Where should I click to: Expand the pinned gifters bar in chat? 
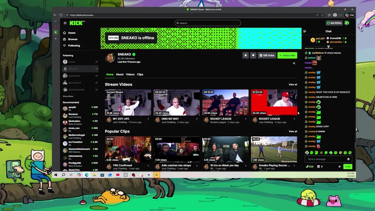coord(328,47)
